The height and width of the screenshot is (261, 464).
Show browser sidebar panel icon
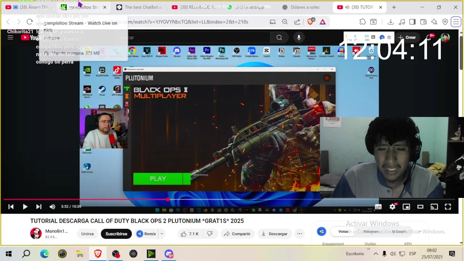coord(412,22)
